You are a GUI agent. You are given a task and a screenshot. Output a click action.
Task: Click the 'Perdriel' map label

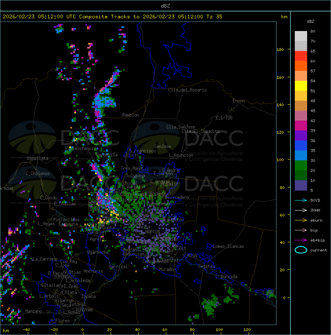97,232
